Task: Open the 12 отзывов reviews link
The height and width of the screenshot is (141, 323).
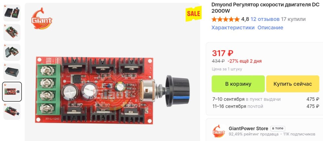Action: [x=265, y=19]
